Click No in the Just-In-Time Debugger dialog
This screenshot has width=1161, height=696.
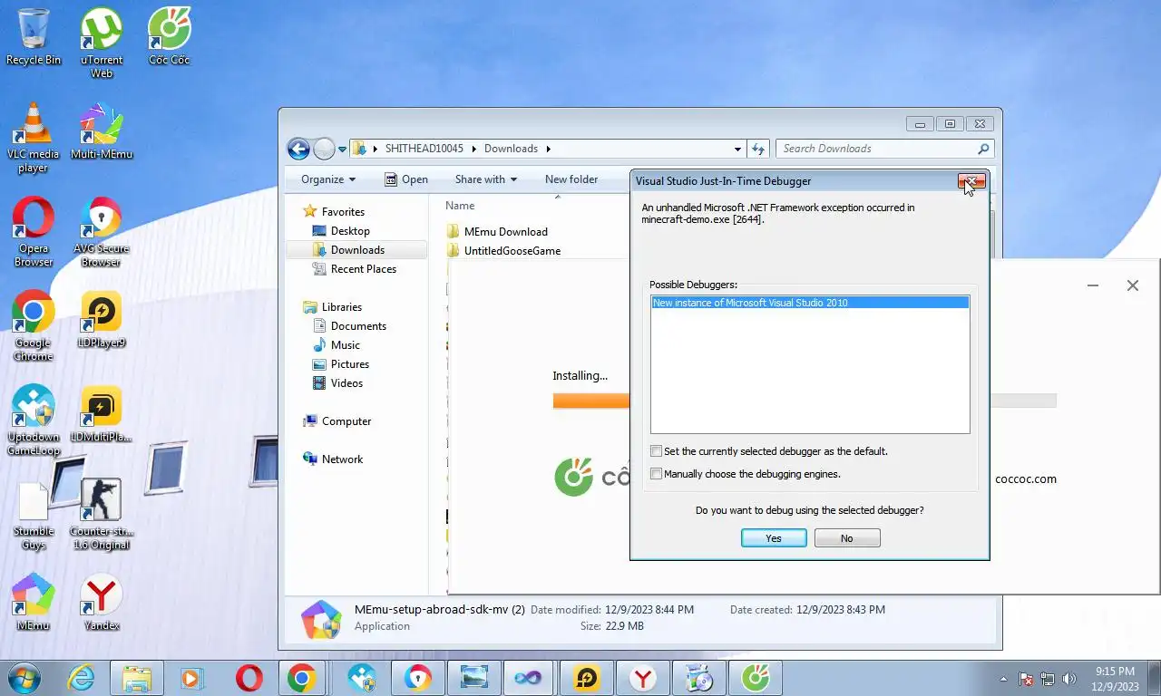(847, 538)
